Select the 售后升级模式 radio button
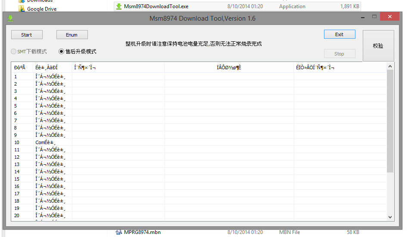This screenshot has width=408, height=237. pos(62,52)
